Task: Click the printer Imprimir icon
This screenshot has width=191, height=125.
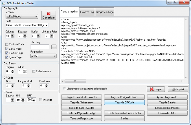Action: [174, 89]
